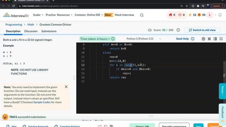The image size is (226, 127).
Task: Switch to the Description tab
Action: tap(13, 31)
